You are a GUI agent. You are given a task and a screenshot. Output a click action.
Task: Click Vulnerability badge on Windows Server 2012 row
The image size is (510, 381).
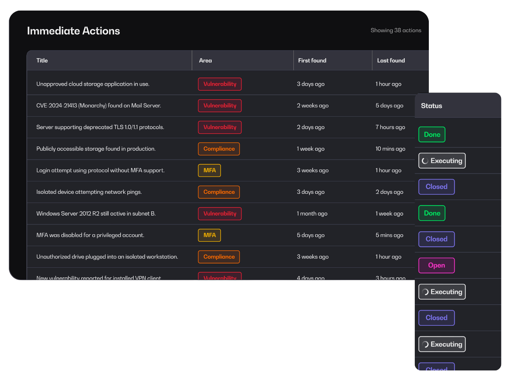pos(220,214)
